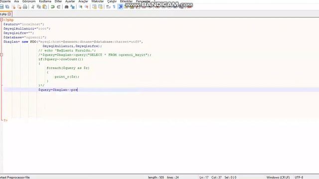Screen dimensions: 319x179
Task: Open the Diller menu
Action: (x=58, y=1)
